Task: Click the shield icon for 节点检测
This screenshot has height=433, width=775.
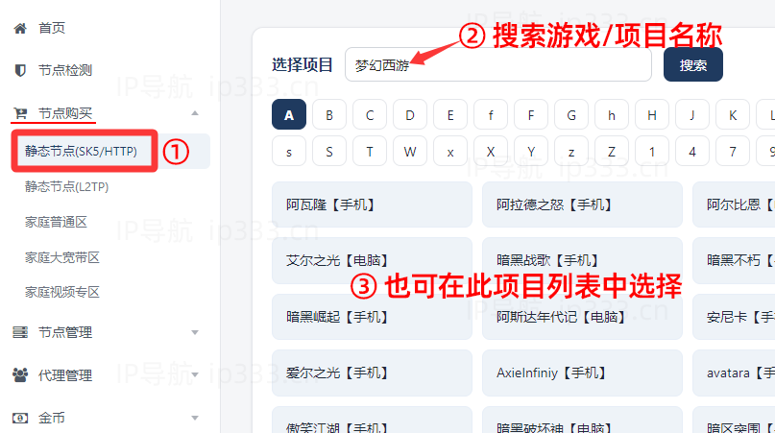Action: [20, 71]
